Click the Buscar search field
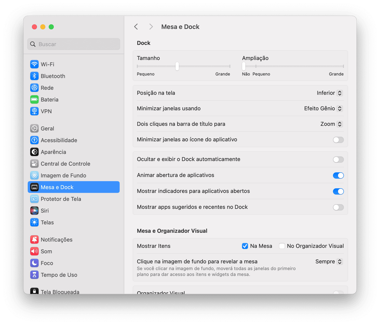Image resolution: width=380 pixels, height=325 pixels. [74, 44]
